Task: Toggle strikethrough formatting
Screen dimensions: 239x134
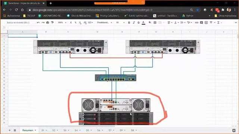Action: [x=139, y=22]
